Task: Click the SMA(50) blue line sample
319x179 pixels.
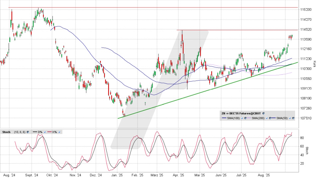Action: click(x=273, y=118)
